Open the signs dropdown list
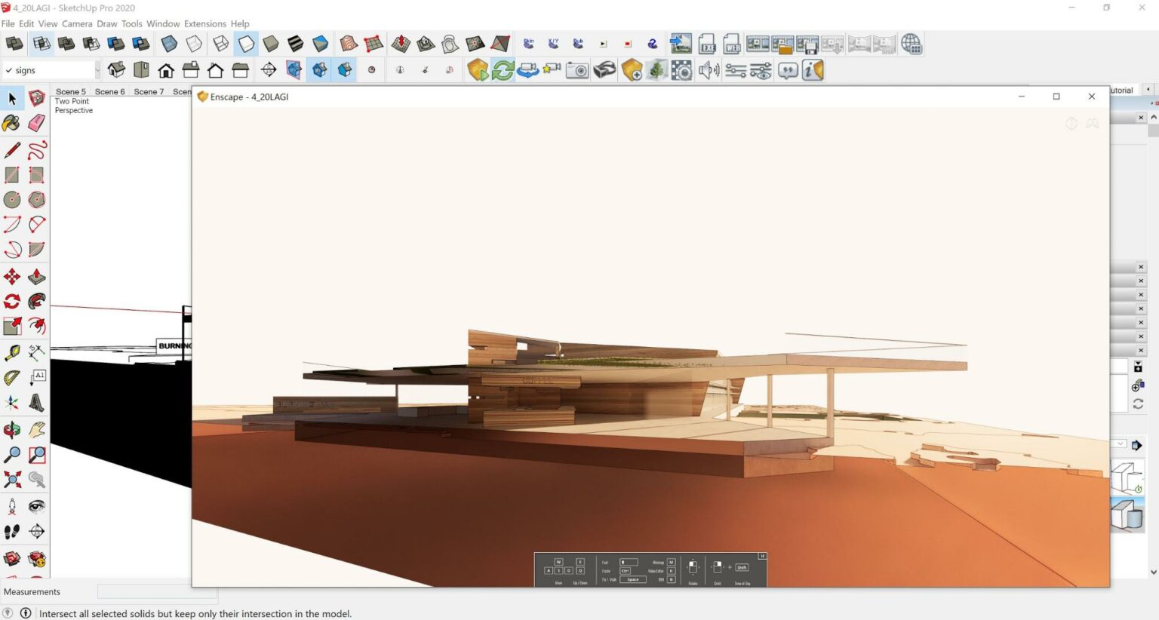This screenshot has width=1159, height=620. tap(97, 69)
